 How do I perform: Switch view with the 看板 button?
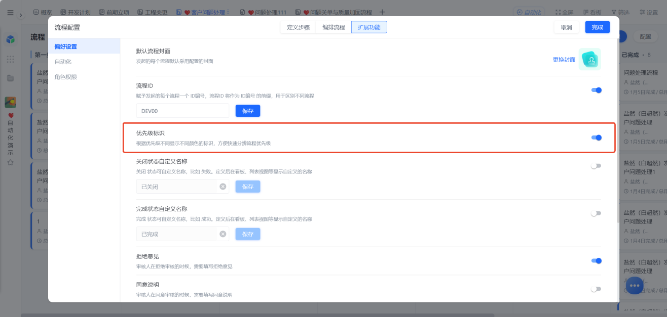[x=591, y=12]
